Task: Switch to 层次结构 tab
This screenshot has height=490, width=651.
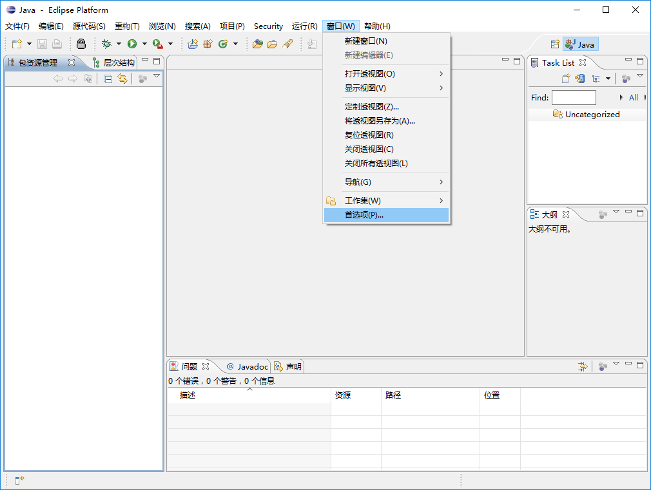Action: tap(114, 62)
